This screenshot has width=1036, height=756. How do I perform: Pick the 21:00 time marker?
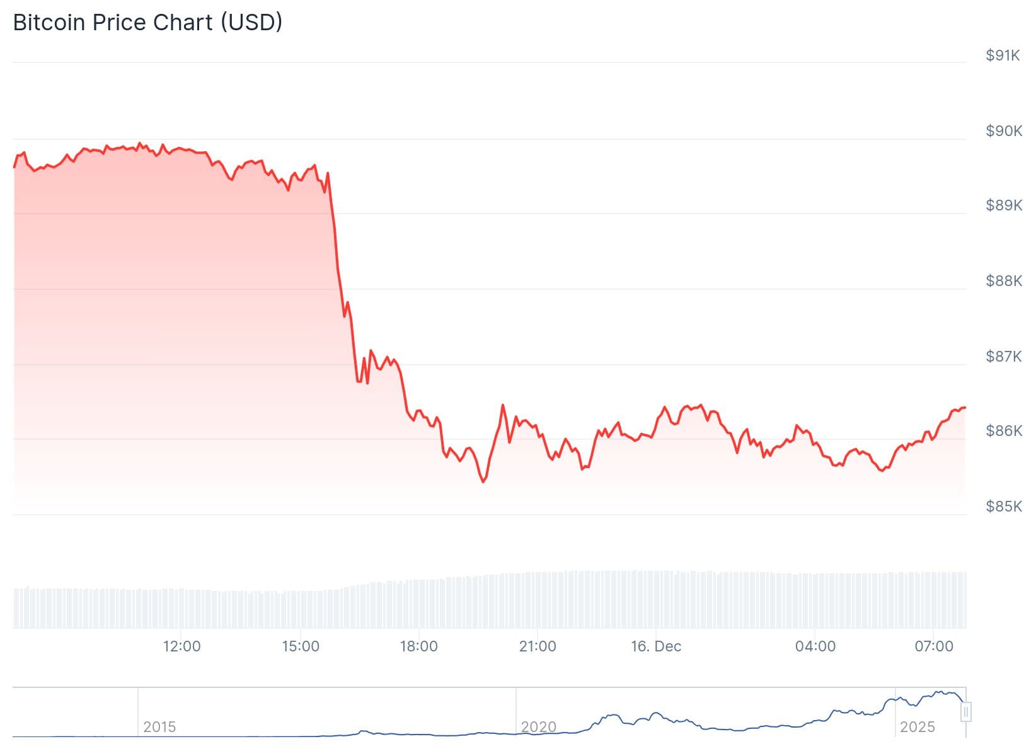(538, 646)
